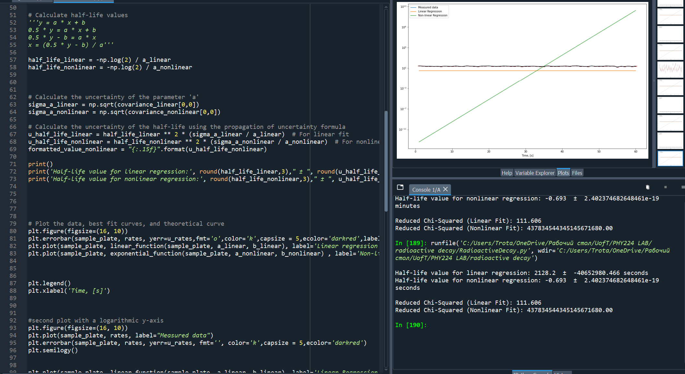Open the Files pane
This screenshot has width=685, height=374.
[x=577, y=173]
